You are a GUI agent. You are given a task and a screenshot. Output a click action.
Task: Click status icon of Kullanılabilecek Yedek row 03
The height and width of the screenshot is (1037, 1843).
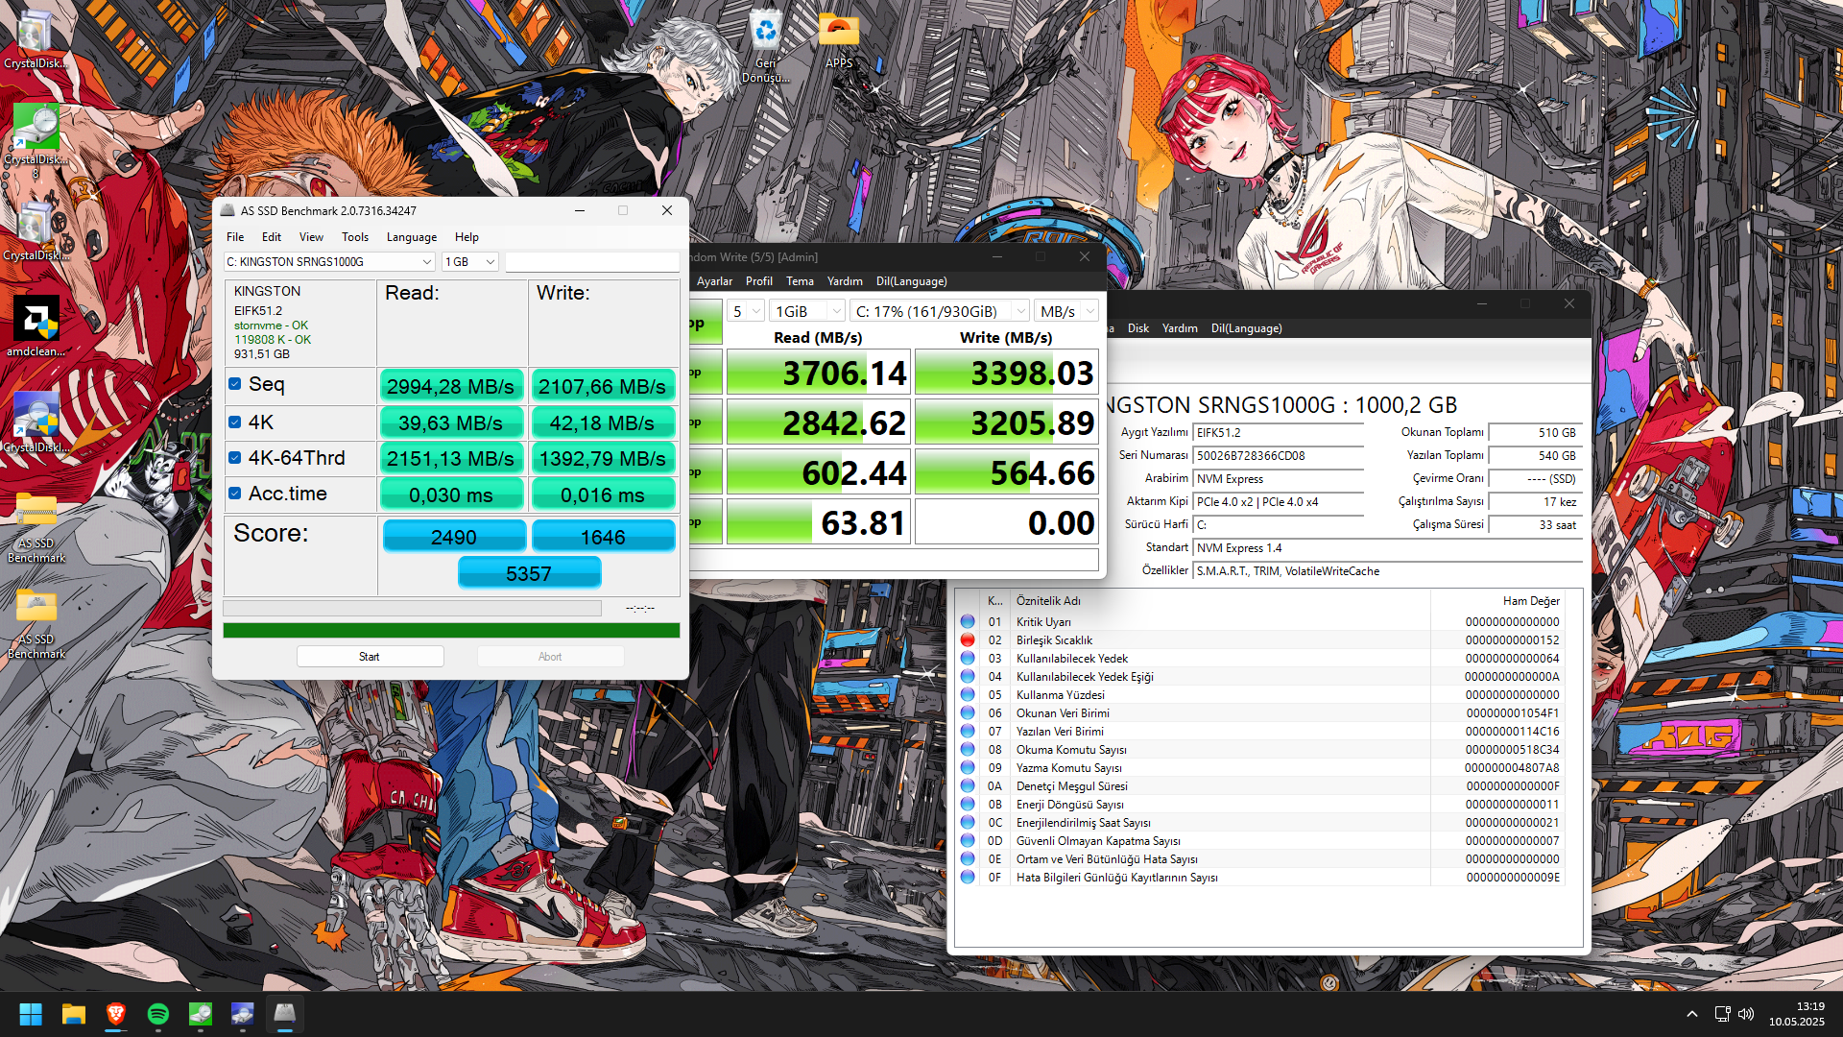coord(968,659)
